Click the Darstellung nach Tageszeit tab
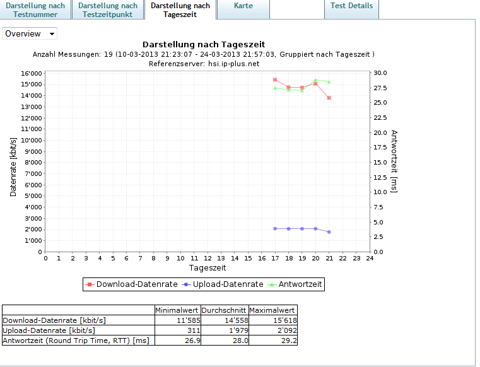Viewport: 480px width, 367px height. (x=180, y=9)
